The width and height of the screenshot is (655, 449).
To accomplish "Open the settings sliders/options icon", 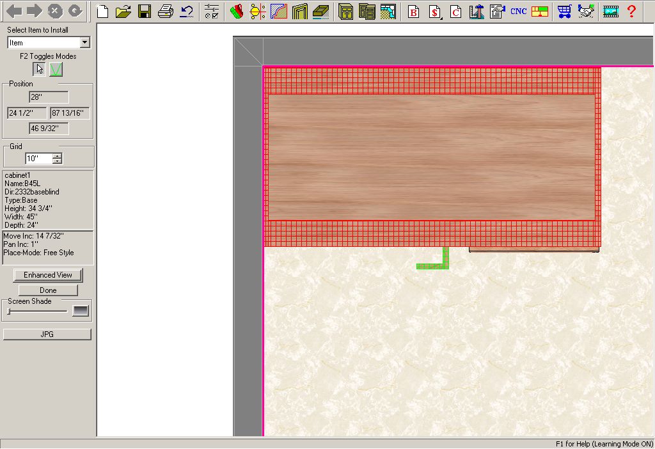I will click(x=212, y=12).
